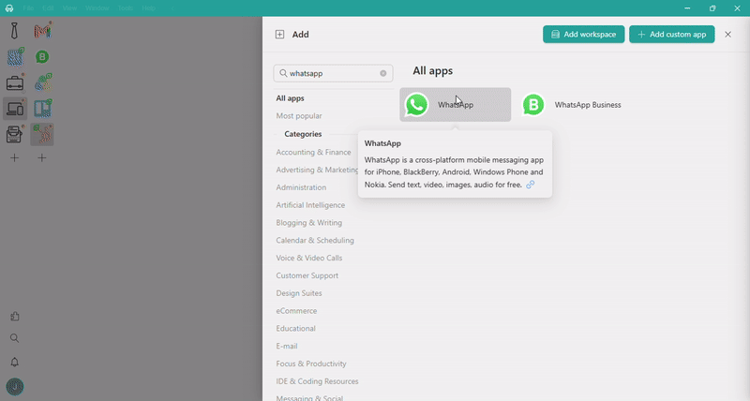Screen dimensions: 750x401
Task: Add a new workspace with left plus
Action: [14, 157]
